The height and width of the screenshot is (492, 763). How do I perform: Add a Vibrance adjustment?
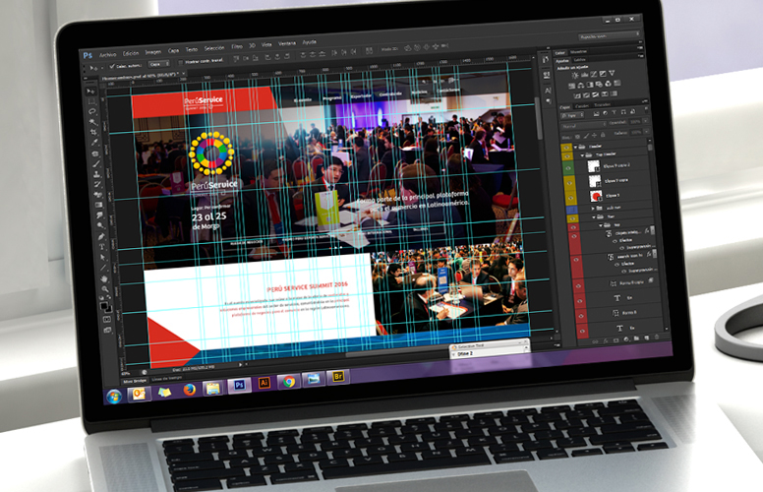612,73
